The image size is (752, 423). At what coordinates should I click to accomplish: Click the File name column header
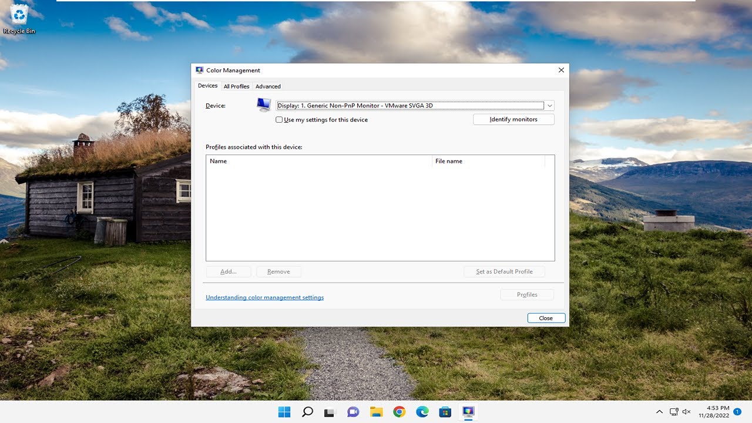click(x=489, y=161)
